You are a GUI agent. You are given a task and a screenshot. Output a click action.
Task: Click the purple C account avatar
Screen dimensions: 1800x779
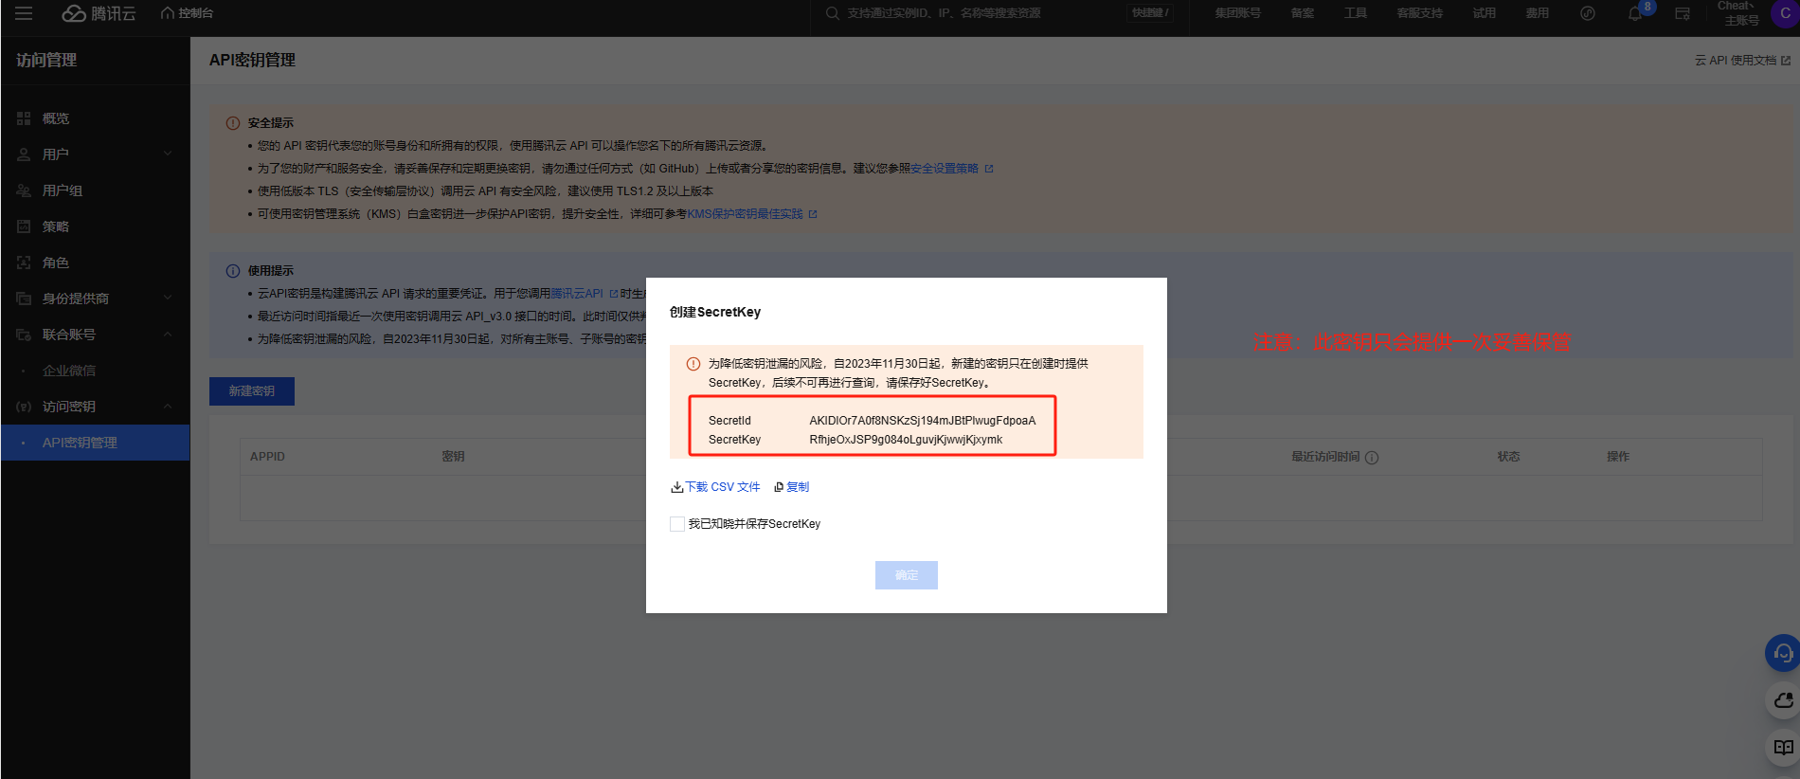pos(1785,13)
